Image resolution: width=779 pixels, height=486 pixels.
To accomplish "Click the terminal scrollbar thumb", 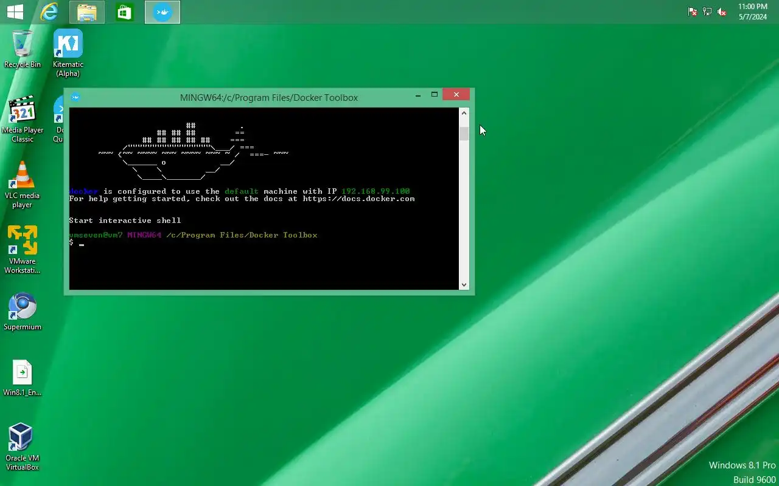I will point(464,134).
